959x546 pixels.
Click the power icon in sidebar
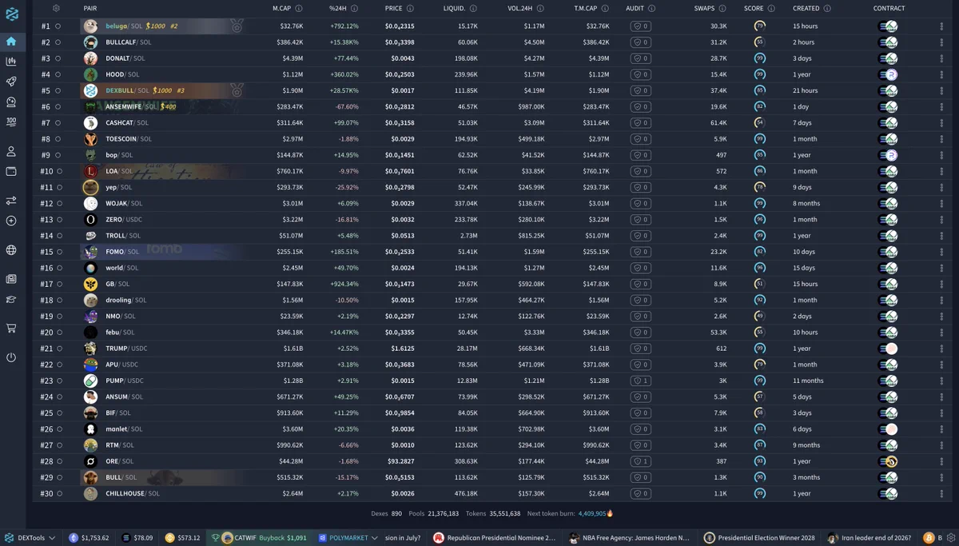point(11,357)
